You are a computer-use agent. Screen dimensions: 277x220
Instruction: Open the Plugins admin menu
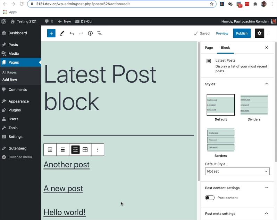point(20,110)
